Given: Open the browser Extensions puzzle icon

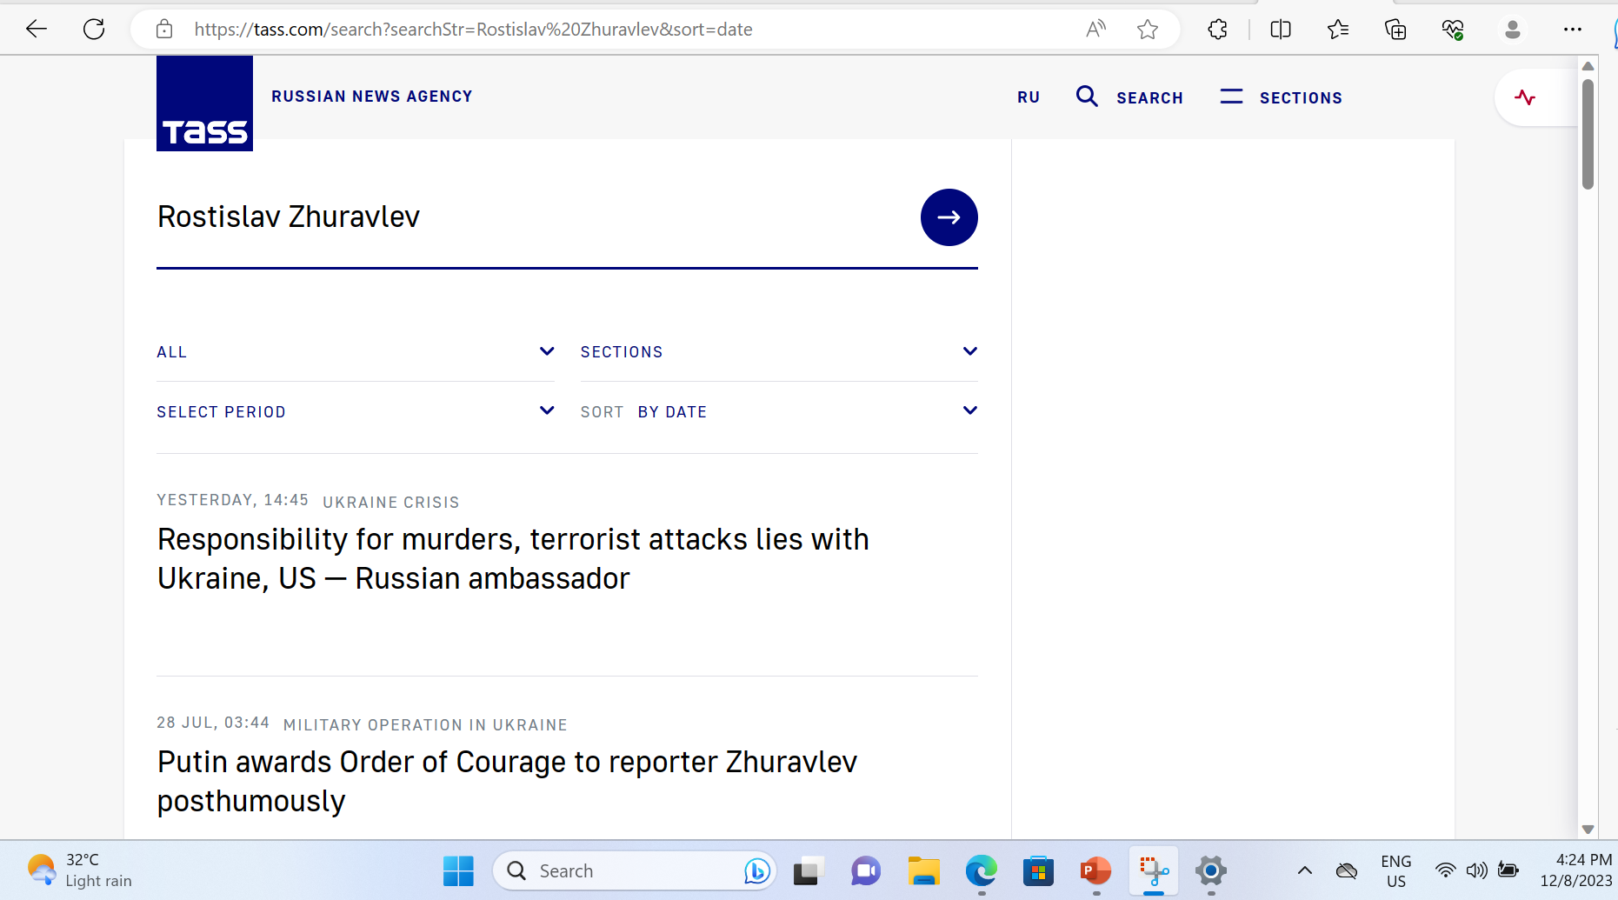Looking at the screenshot, I should coord(1218,30).
